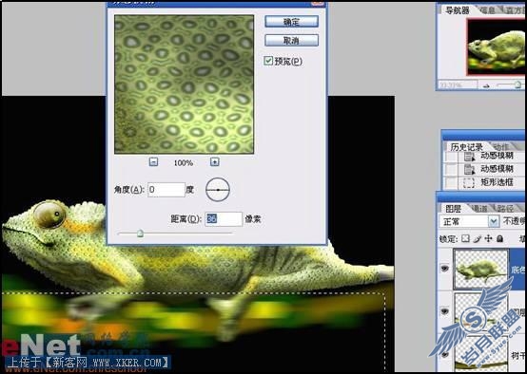Switch to the 图层 layers tab

(x=453, y=209)
